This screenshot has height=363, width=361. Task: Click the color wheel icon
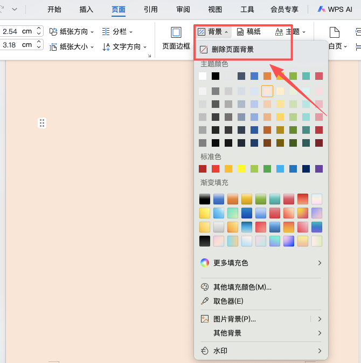pyautogui.click(x=205, y=263)
